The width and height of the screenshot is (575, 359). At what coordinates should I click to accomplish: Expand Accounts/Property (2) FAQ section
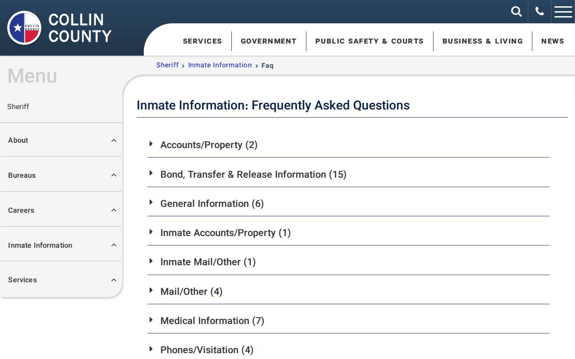click(349, 145)
